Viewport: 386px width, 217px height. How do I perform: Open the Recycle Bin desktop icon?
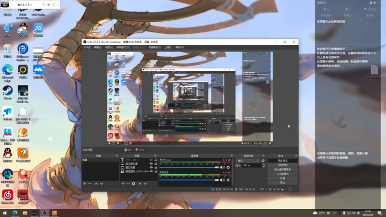coord(8,51)
